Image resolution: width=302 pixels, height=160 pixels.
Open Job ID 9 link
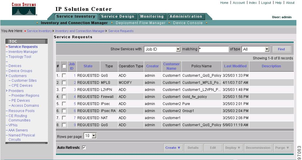pyautogui.click(x=75, y=125)
